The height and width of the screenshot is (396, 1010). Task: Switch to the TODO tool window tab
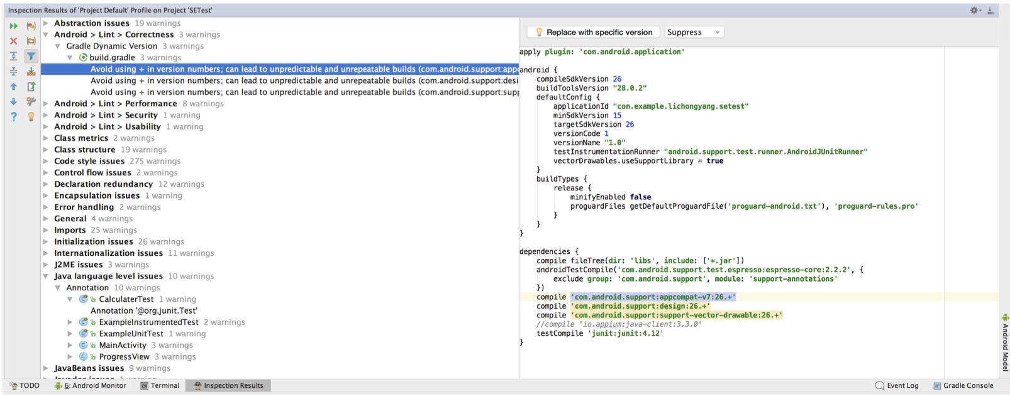(25, 385)
